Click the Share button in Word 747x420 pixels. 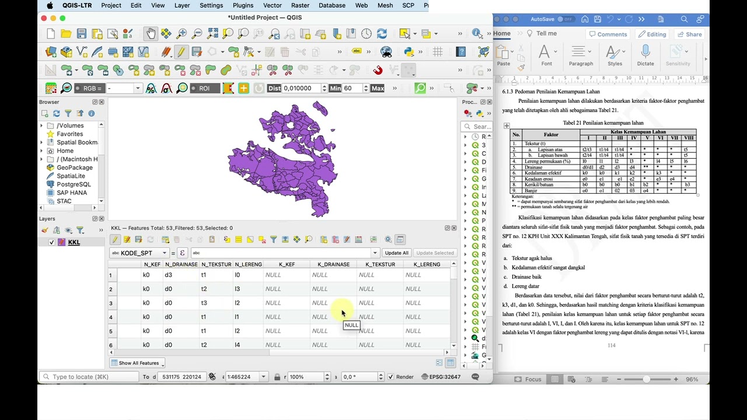coord(689,34)
